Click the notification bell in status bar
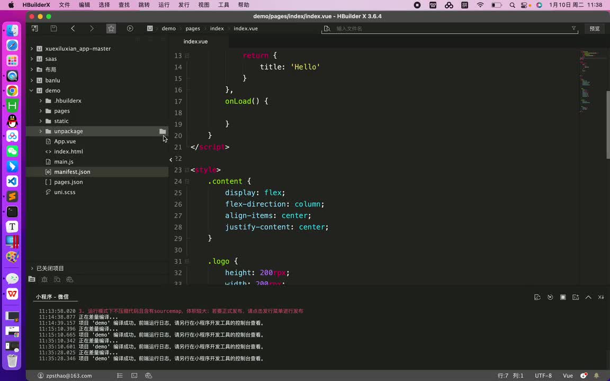 (x=596, y=376)
